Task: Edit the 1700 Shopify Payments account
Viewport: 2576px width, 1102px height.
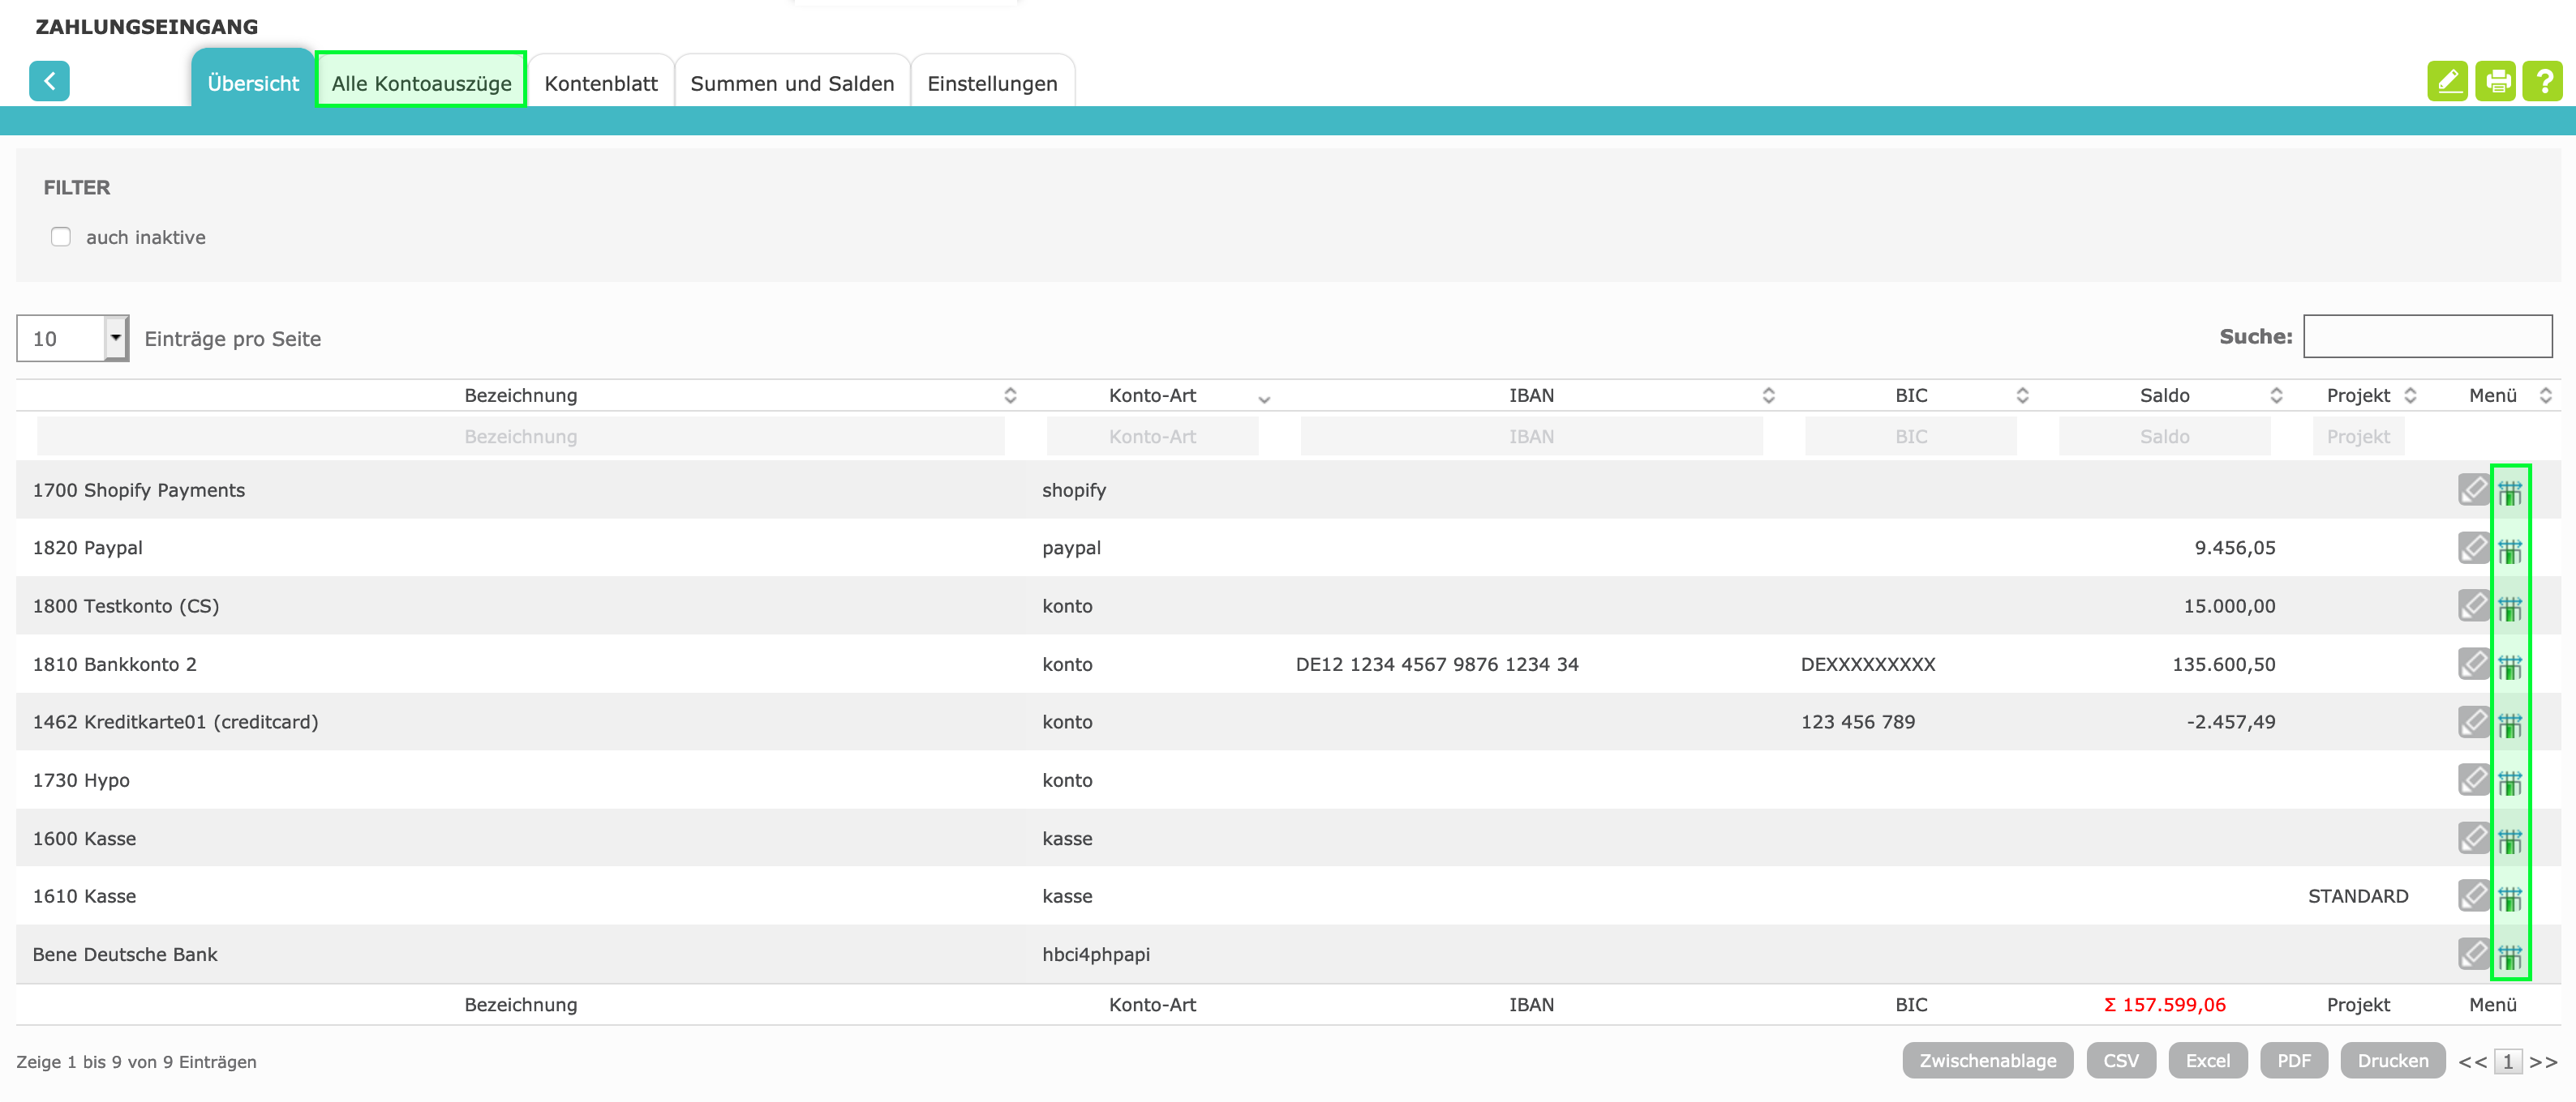Action: coord(2473,489)
